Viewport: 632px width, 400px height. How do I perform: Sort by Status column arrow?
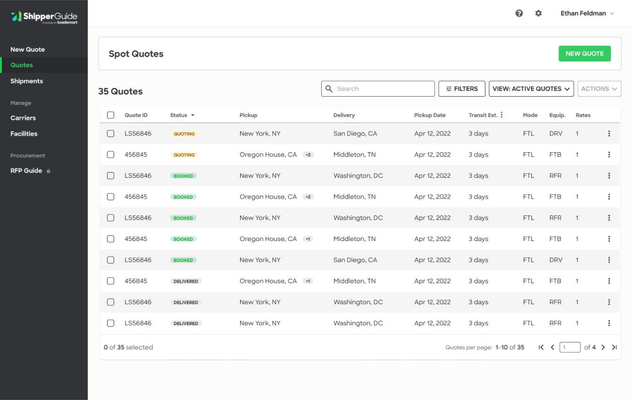192,115
